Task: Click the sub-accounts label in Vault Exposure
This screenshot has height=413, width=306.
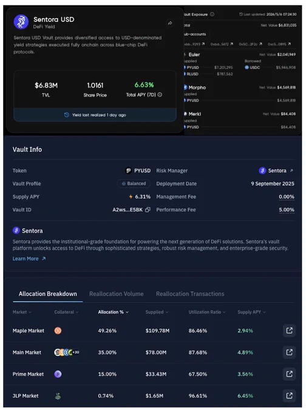Action: click(x=195, y=34)
